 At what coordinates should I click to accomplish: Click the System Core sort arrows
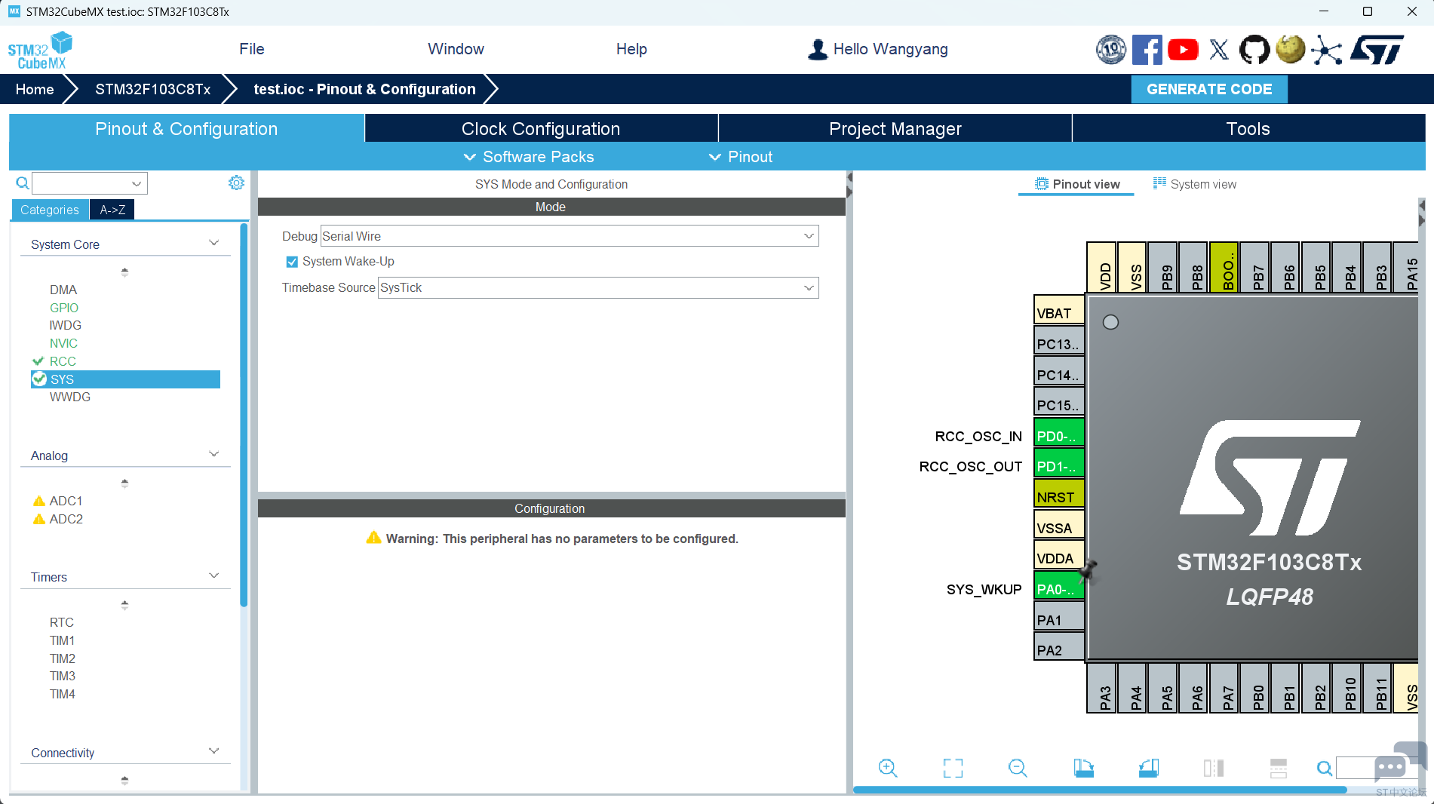(124, 272)
